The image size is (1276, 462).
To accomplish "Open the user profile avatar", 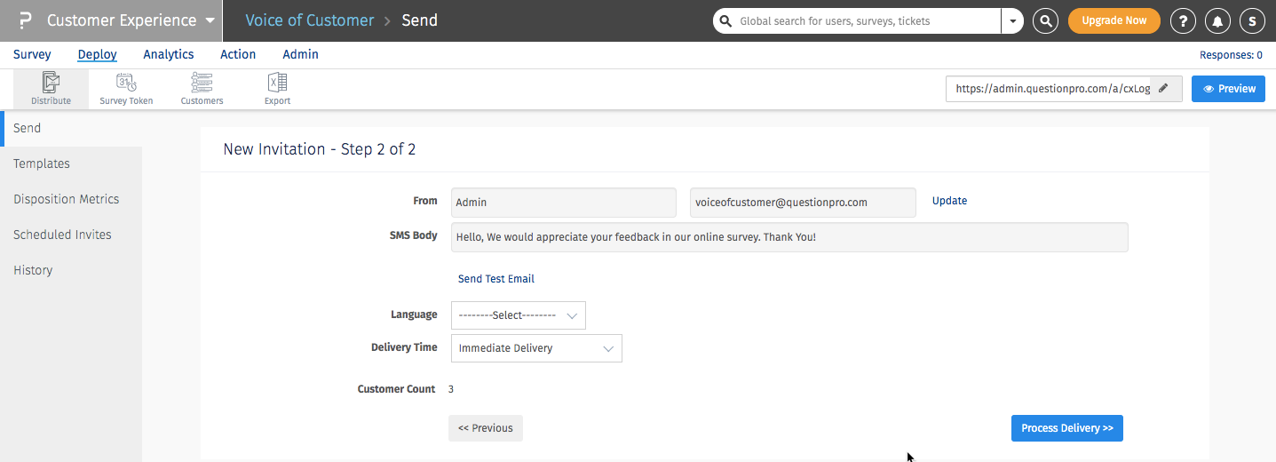I will (1252, 20).
